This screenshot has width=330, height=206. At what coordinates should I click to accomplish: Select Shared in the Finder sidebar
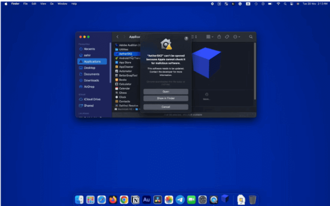[92, 106]
